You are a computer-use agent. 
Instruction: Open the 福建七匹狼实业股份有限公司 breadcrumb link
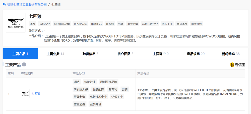tap(27, 5)
